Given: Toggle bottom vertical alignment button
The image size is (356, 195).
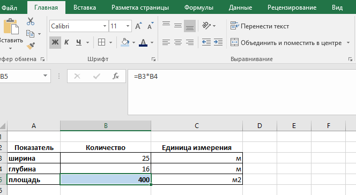Looking at the screenshot, I should [x=190, y=26].
